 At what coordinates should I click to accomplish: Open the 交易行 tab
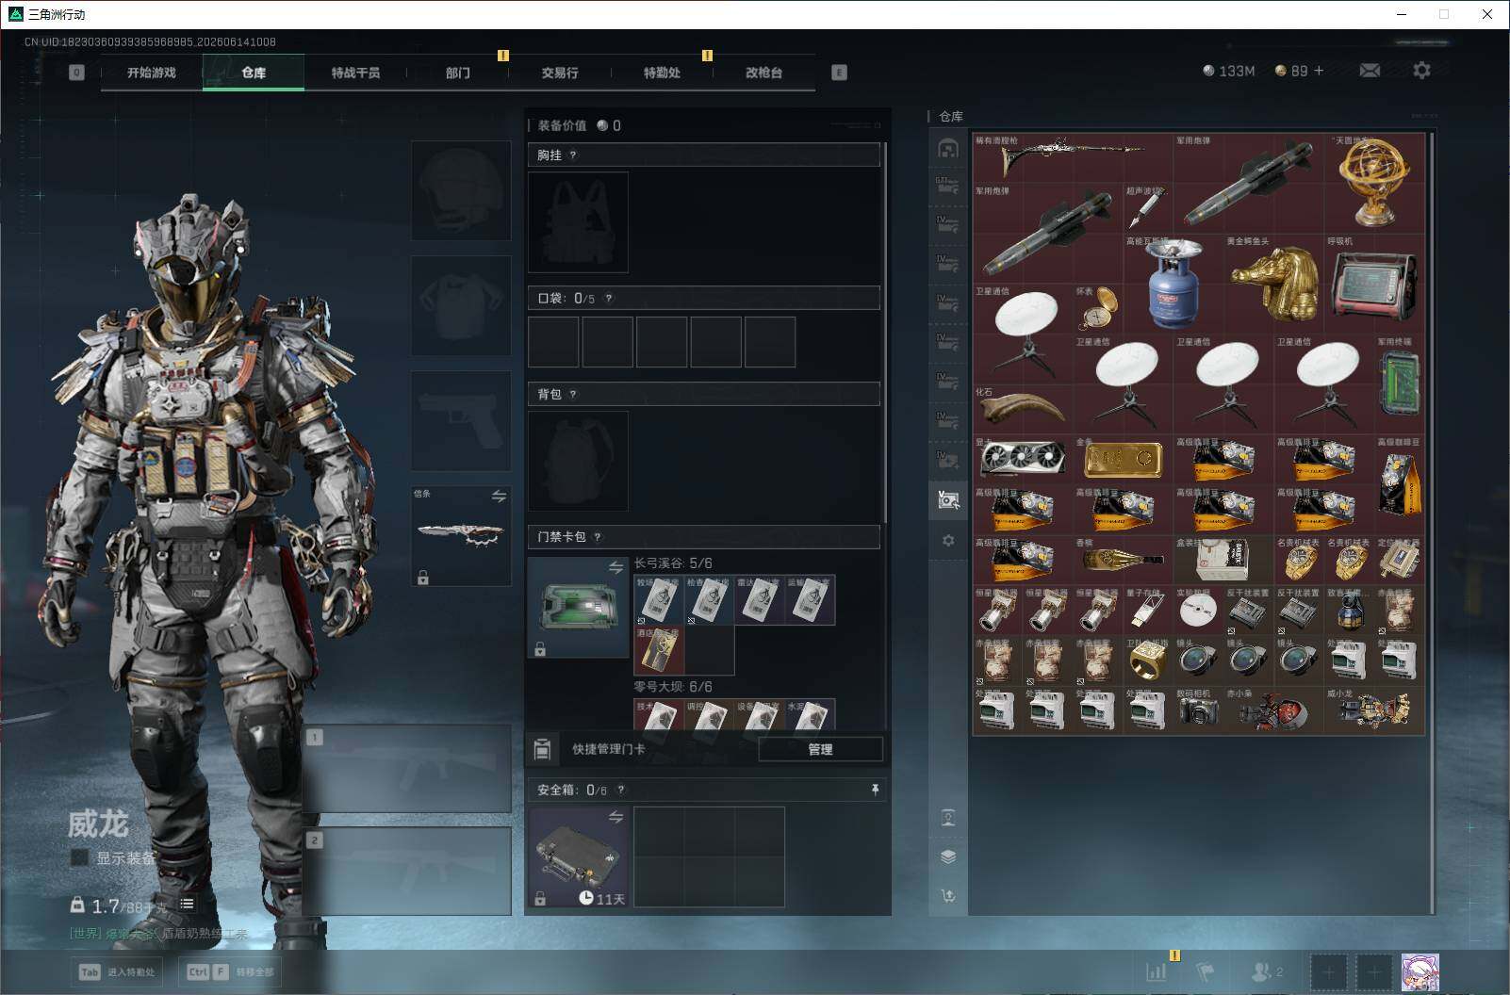click(x=560, y=73)
